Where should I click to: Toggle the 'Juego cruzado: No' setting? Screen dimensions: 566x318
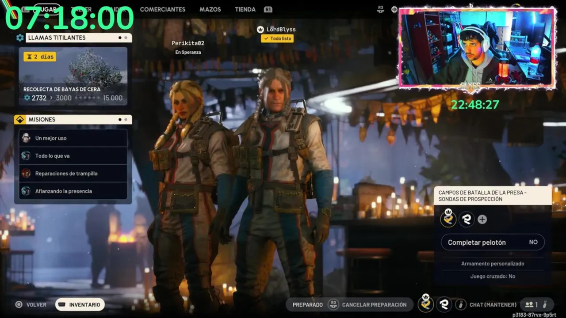point(493,276)
